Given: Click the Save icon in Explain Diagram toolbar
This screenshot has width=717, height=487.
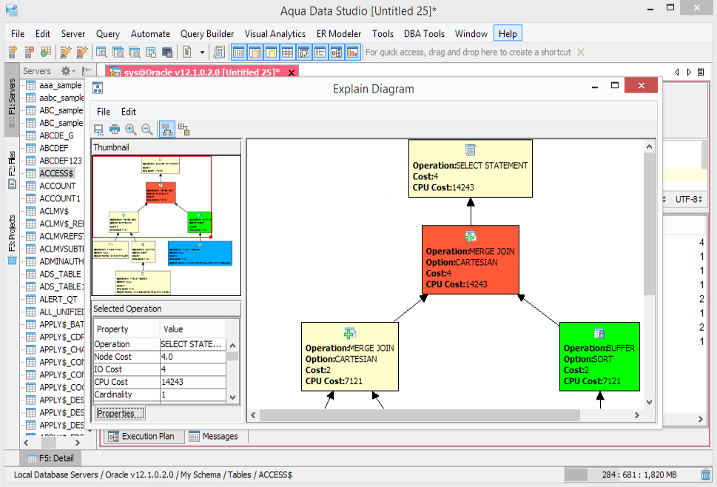Looking at the screenshot, I should coord(98,130).
